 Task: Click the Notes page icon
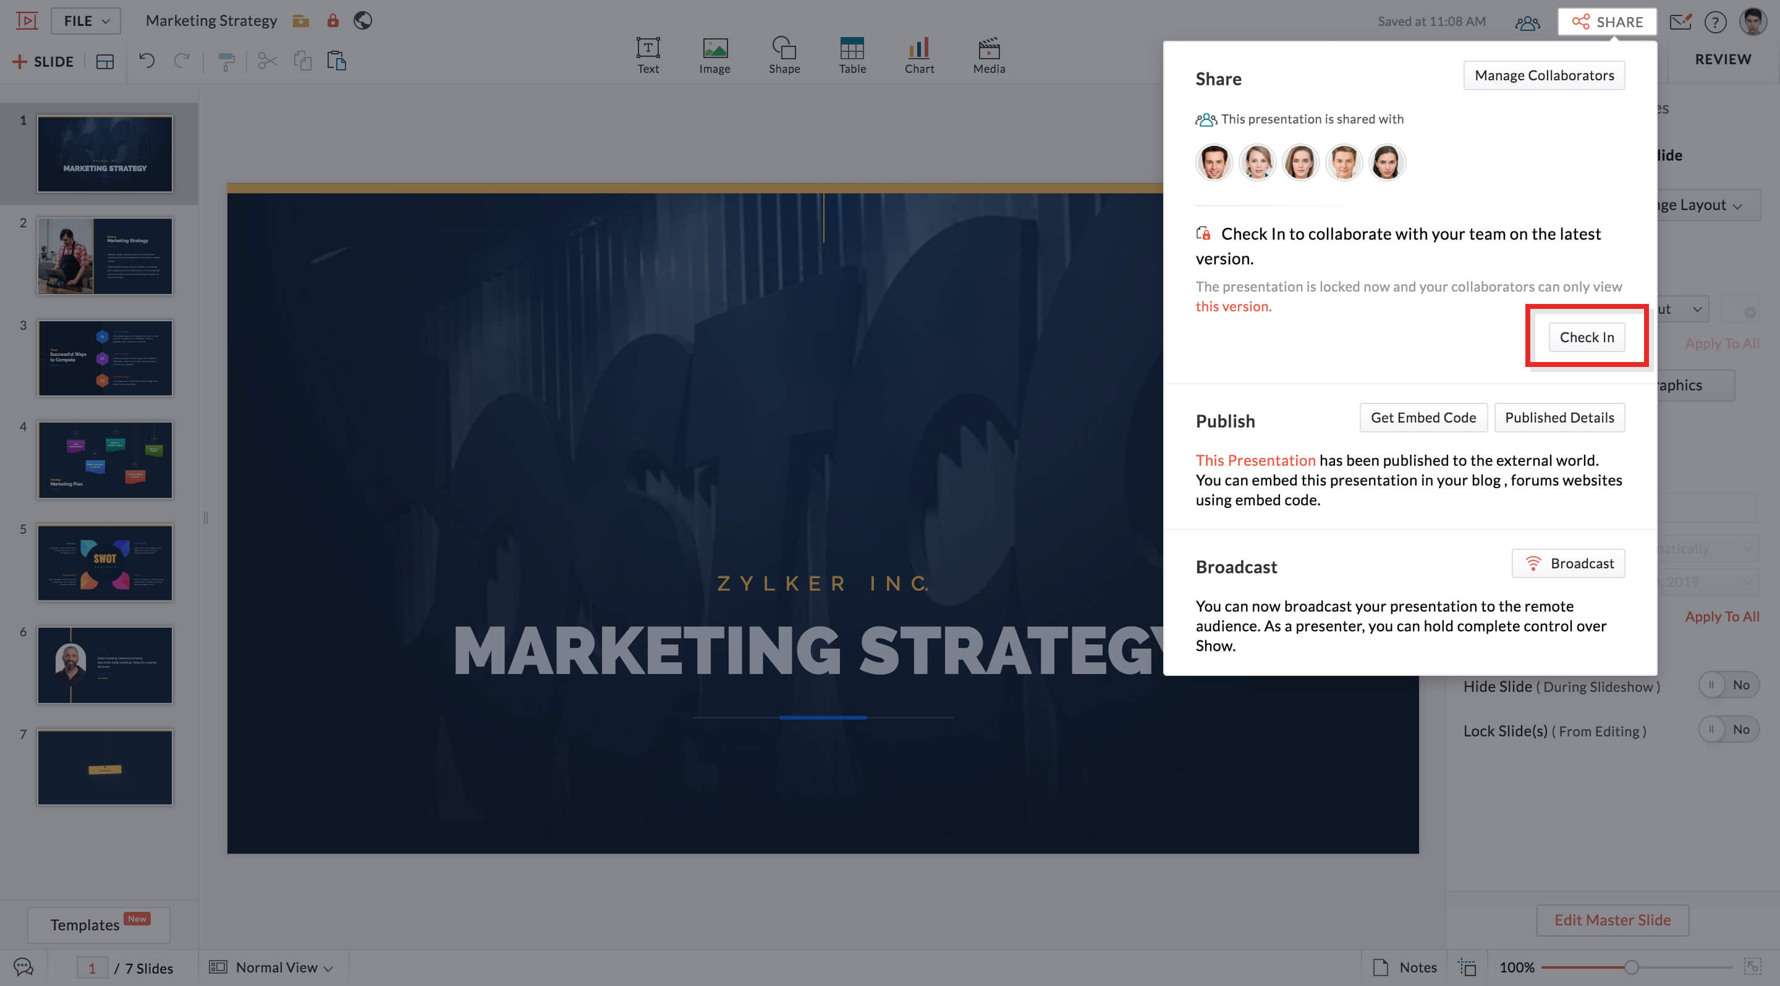tap(1380, 967)
